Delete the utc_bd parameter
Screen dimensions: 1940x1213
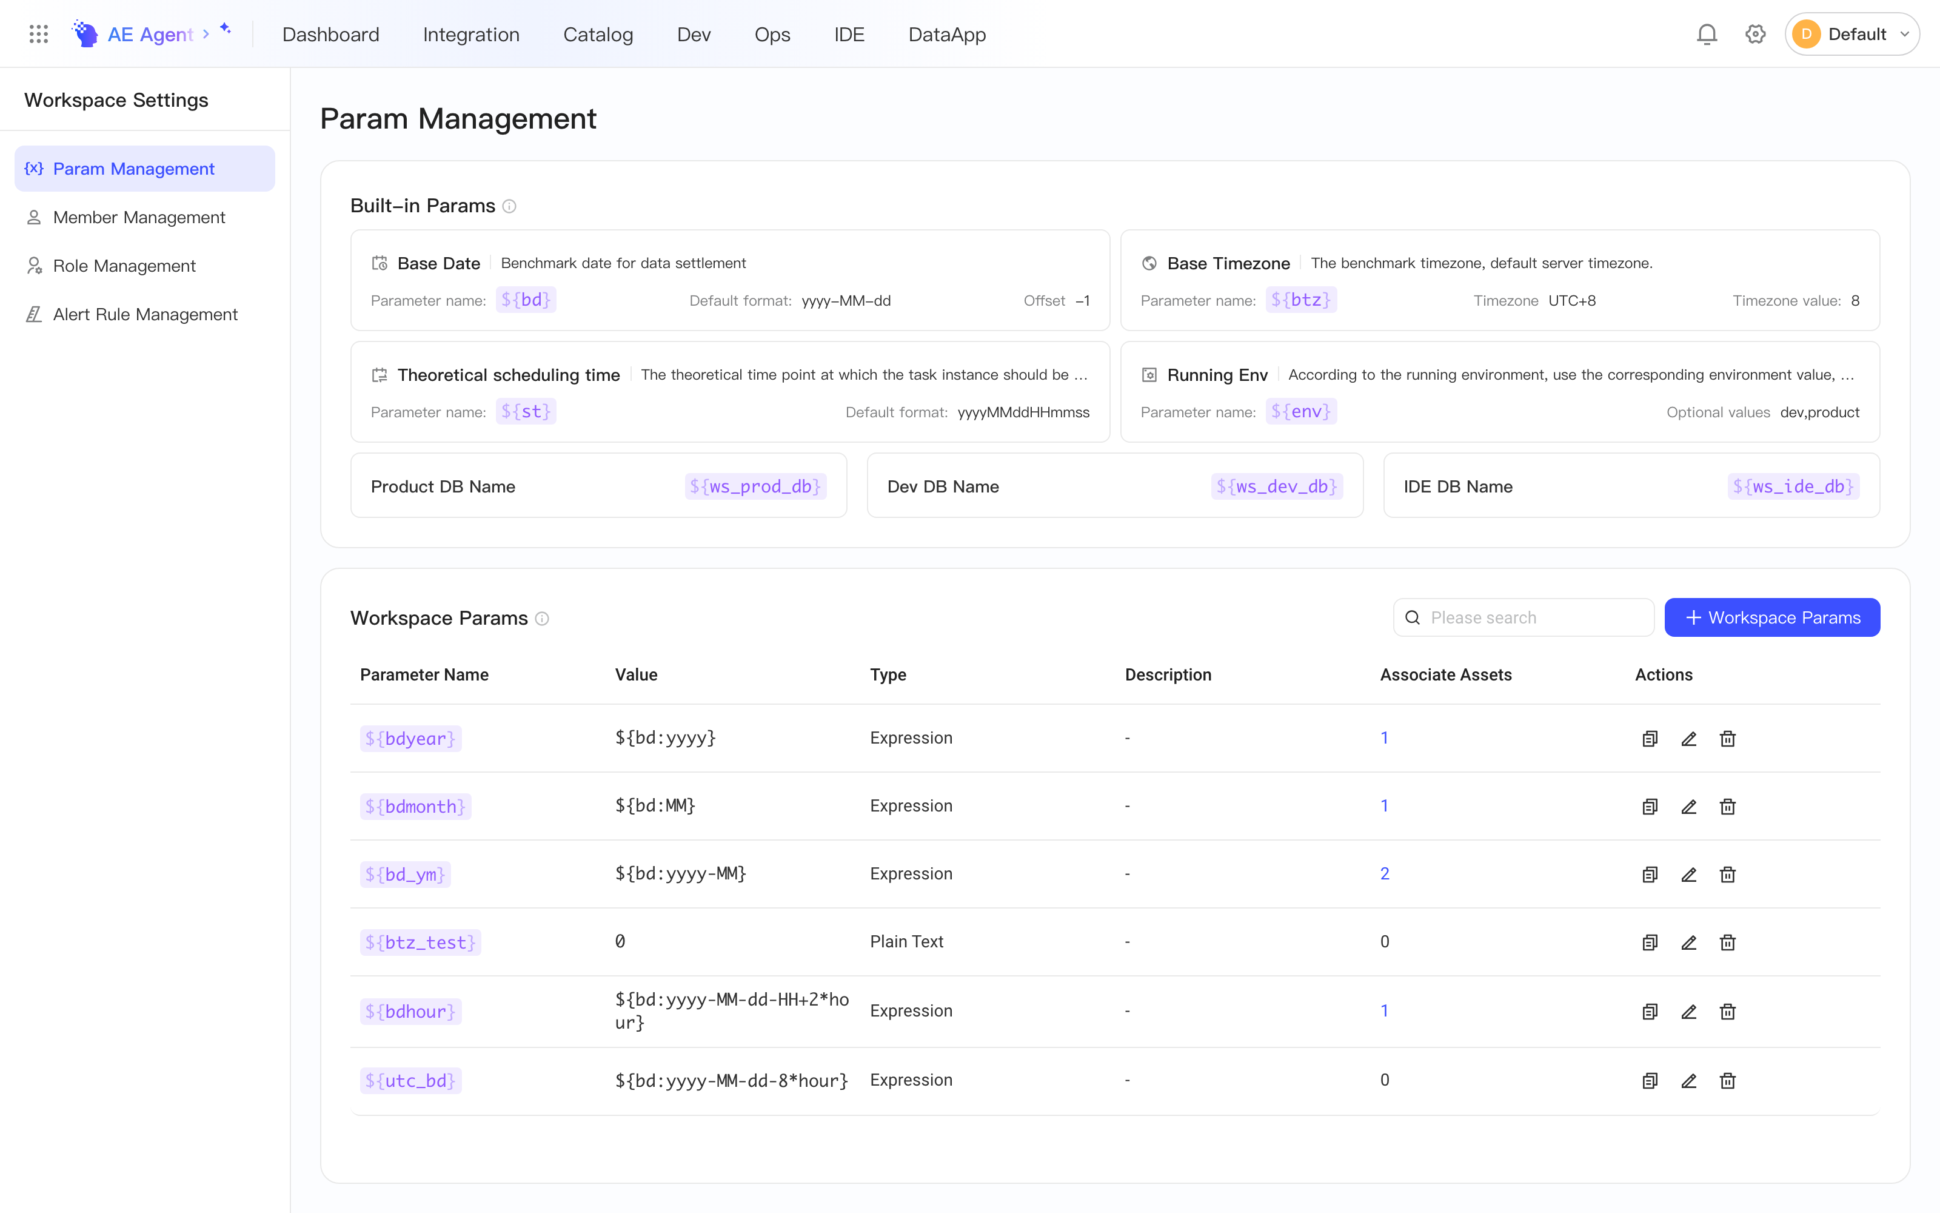pos(1728,1081)
